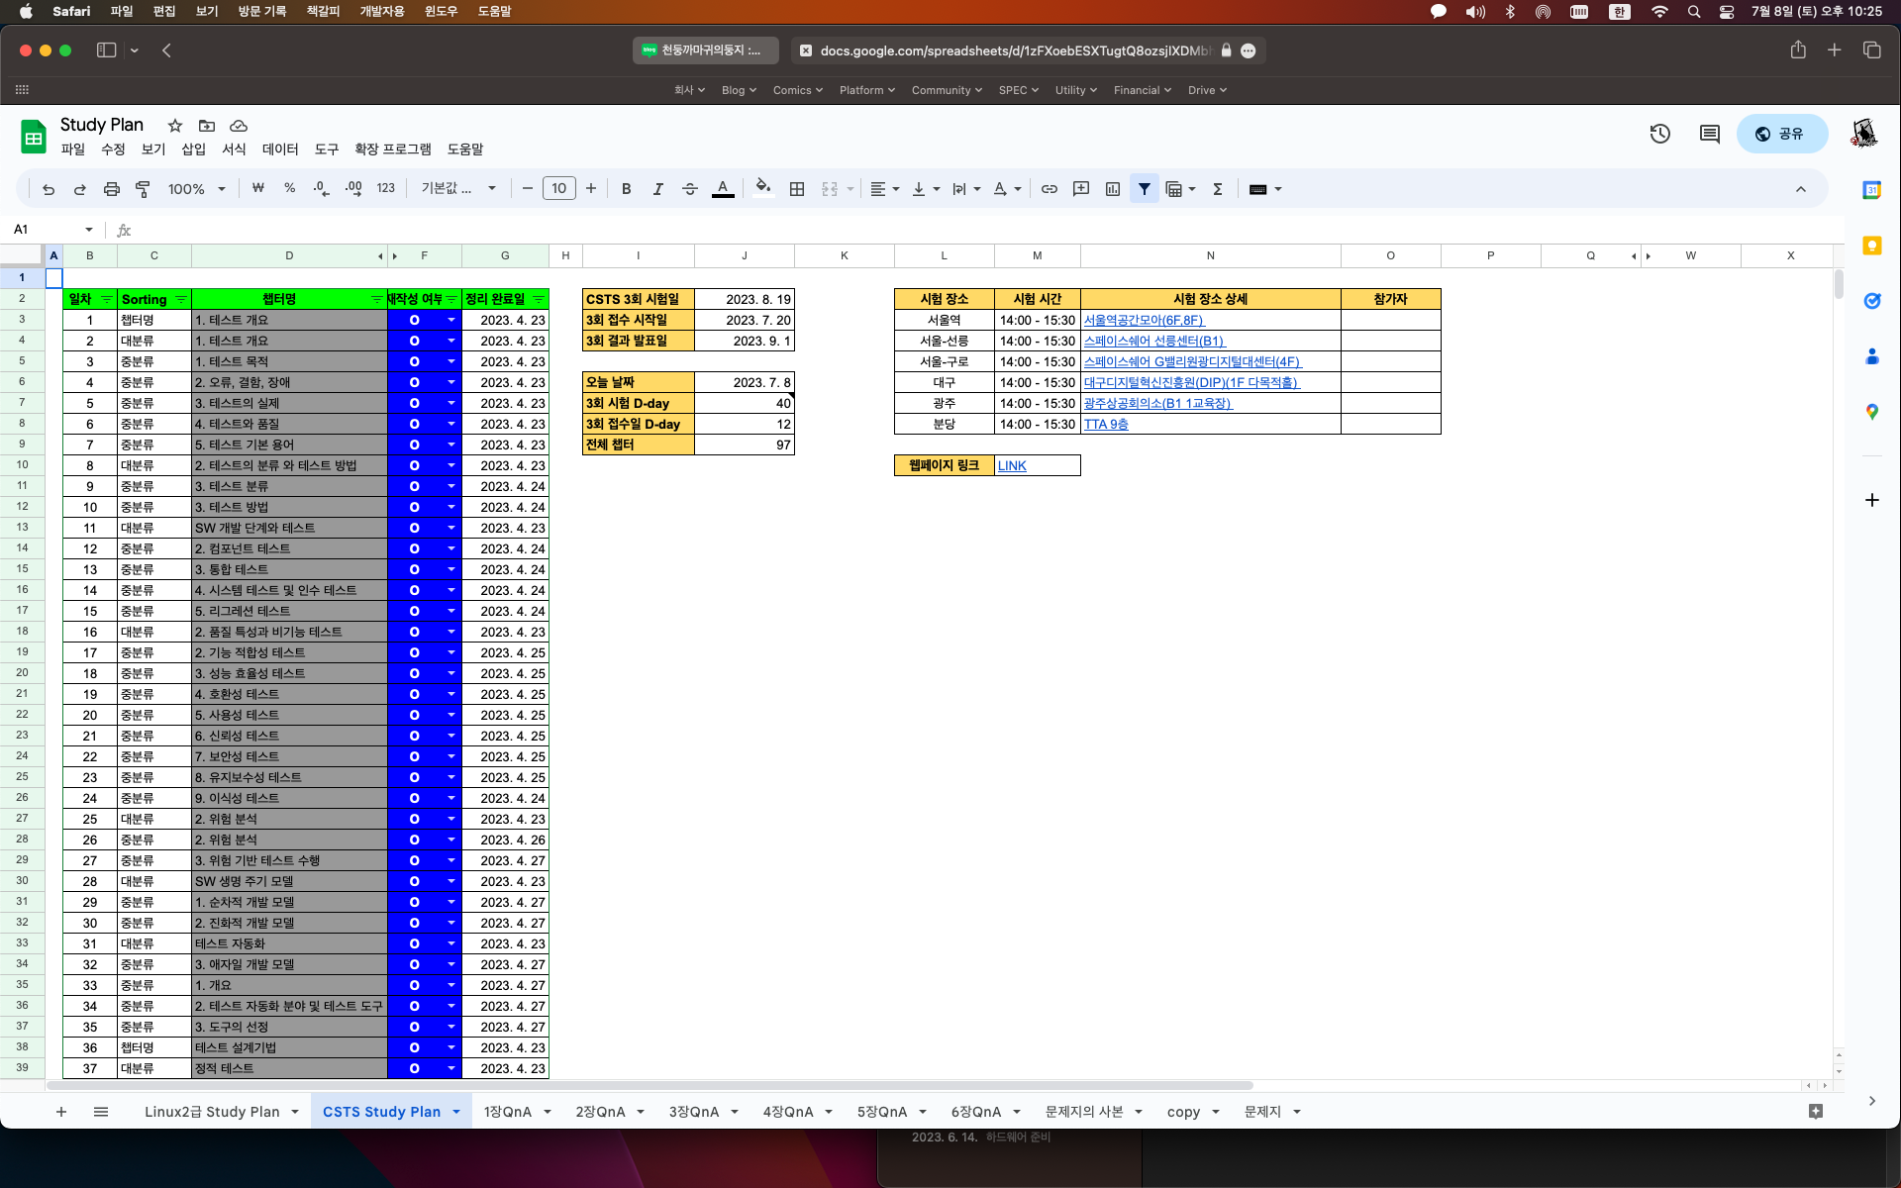This screenshot has height=1188, width=1901.
Task: Click the insert link icon
Action: [x=1050, y=189]
